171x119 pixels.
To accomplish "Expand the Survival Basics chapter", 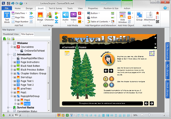I will point(8,107).
